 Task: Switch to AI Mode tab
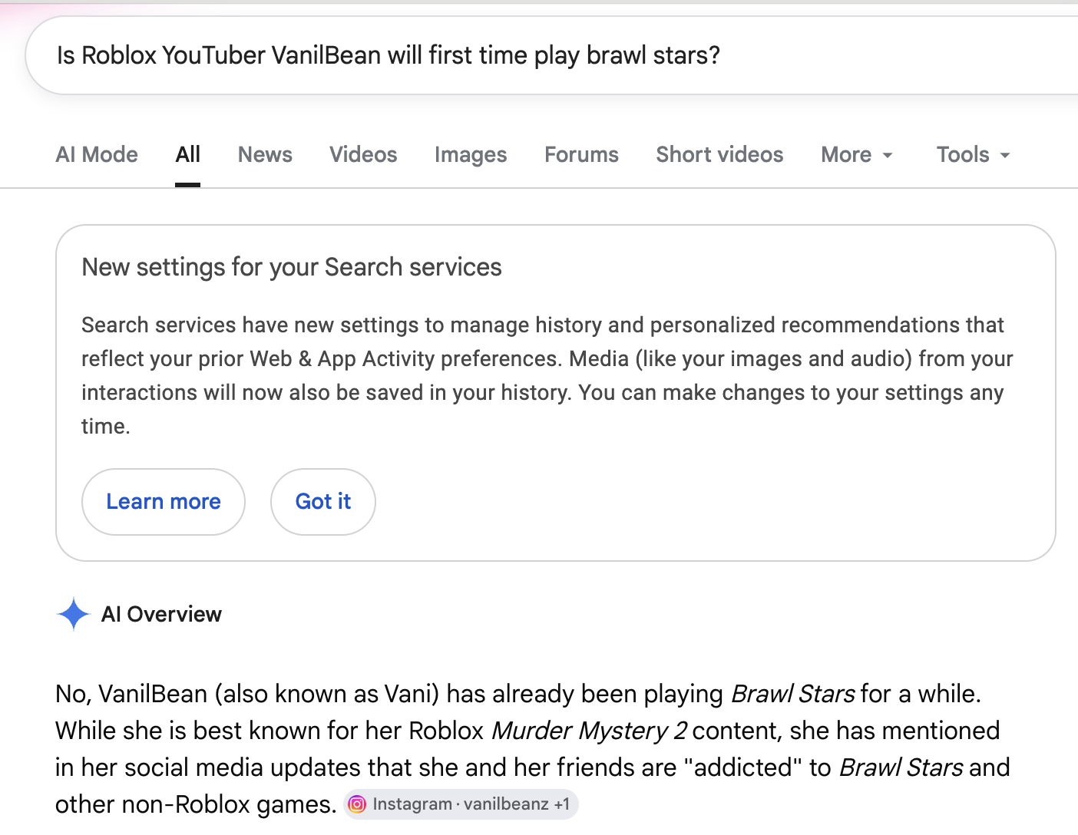(x=97, y=155)
